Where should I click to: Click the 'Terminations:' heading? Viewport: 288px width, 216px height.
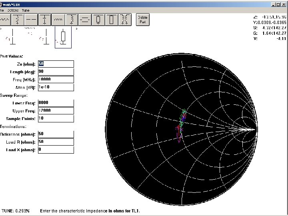point(13,126)
